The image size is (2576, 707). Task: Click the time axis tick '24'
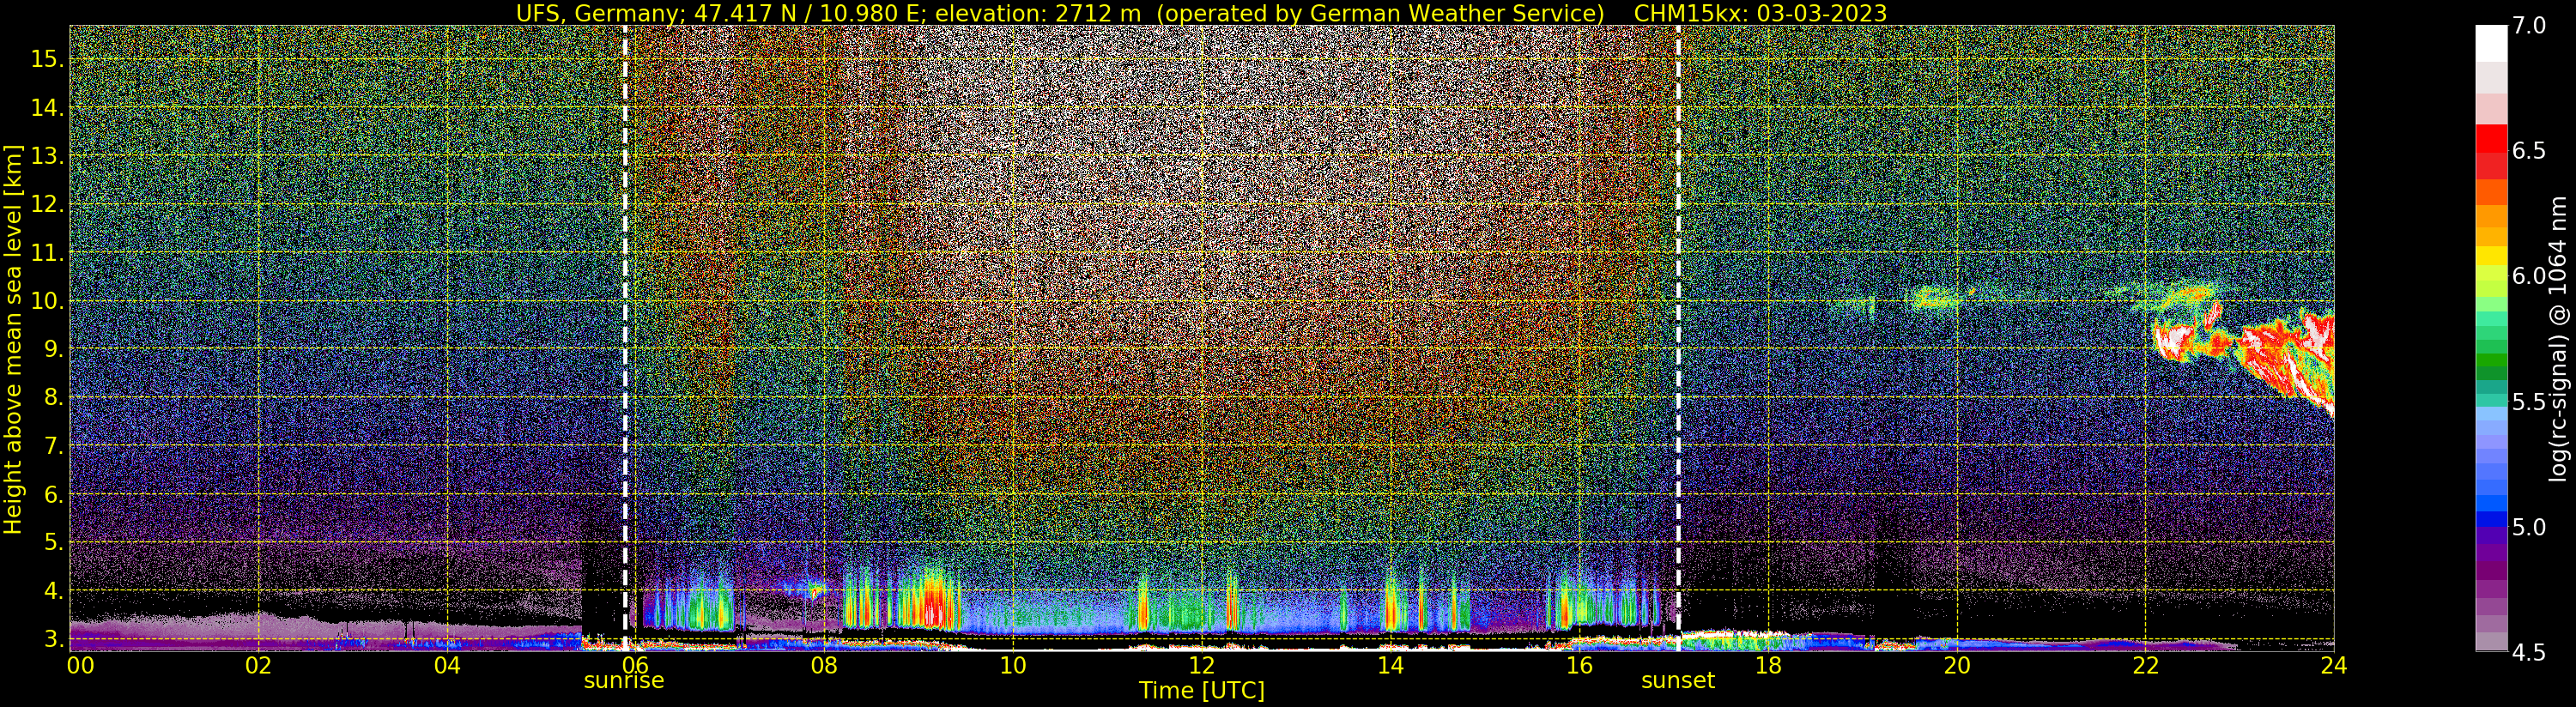pos(2334,665)
